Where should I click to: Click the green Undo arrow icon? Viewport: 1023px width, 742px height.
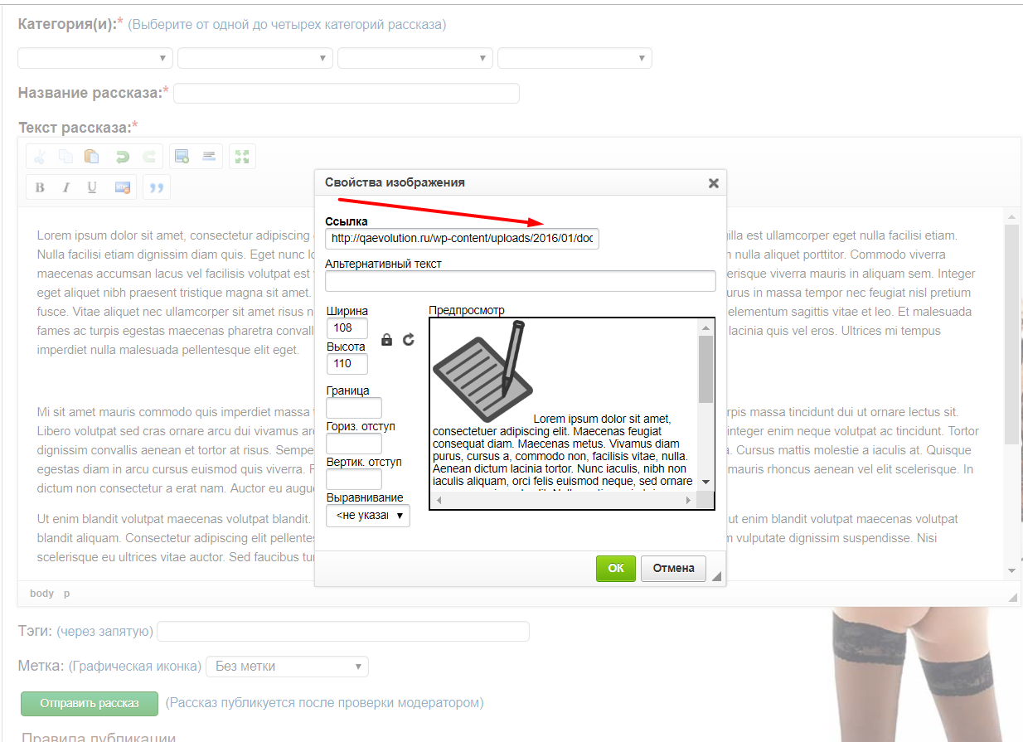pos(122,157)
